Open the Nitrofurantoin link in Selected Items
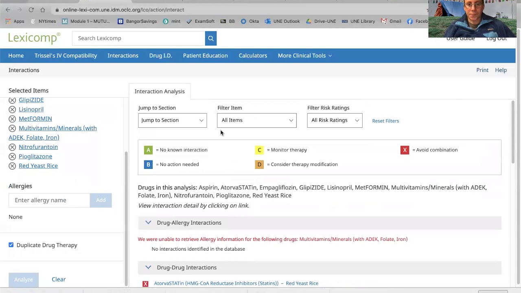This screenshot has width=521, height=293. (x=38, y=147)
